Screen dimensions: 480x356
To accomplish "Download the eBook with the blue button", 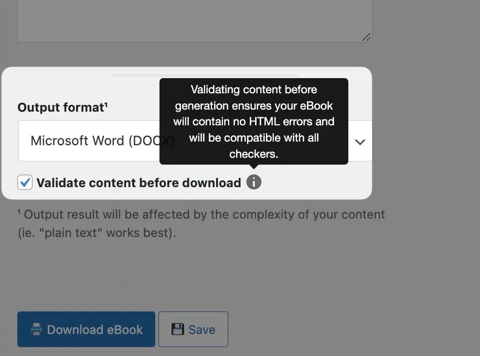I will click(86, 329).
